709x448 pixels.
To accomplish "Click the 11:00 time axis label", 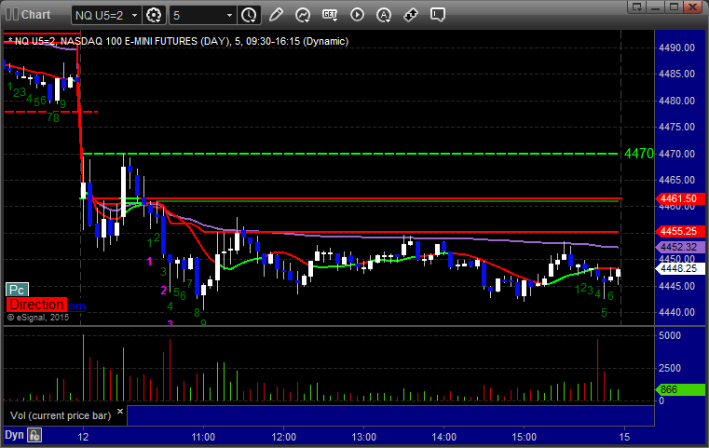I will pyautogui.click(x=203, y=437).
